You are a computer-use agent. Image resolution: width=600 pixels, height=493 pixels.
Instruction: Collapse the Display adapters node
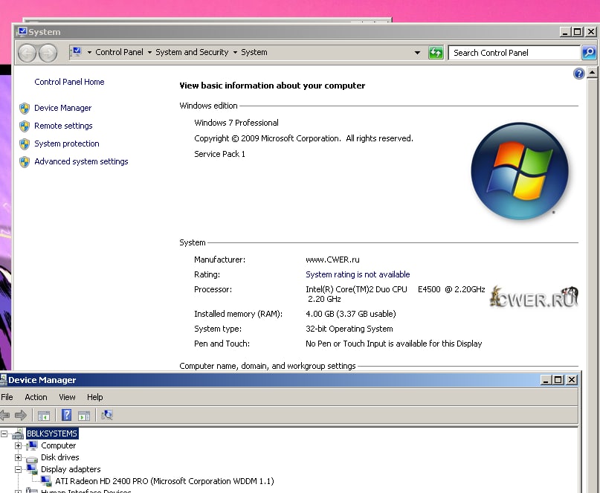pyautogui.click(x=18, y=469)
